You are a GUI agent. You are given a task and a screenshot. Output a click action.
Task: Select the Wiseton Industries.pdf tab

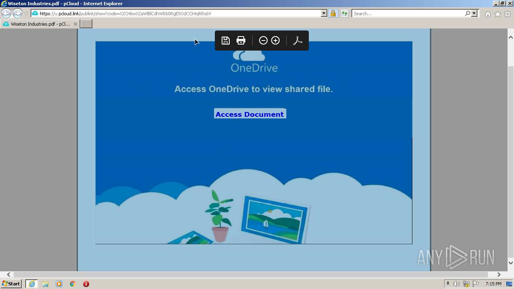[x=40, y=24]
